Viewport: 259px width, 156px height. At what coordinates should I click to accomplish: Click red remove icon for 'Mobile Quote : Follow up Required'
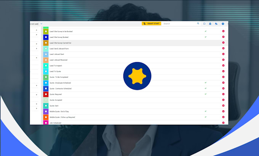(x=223, y=117)
